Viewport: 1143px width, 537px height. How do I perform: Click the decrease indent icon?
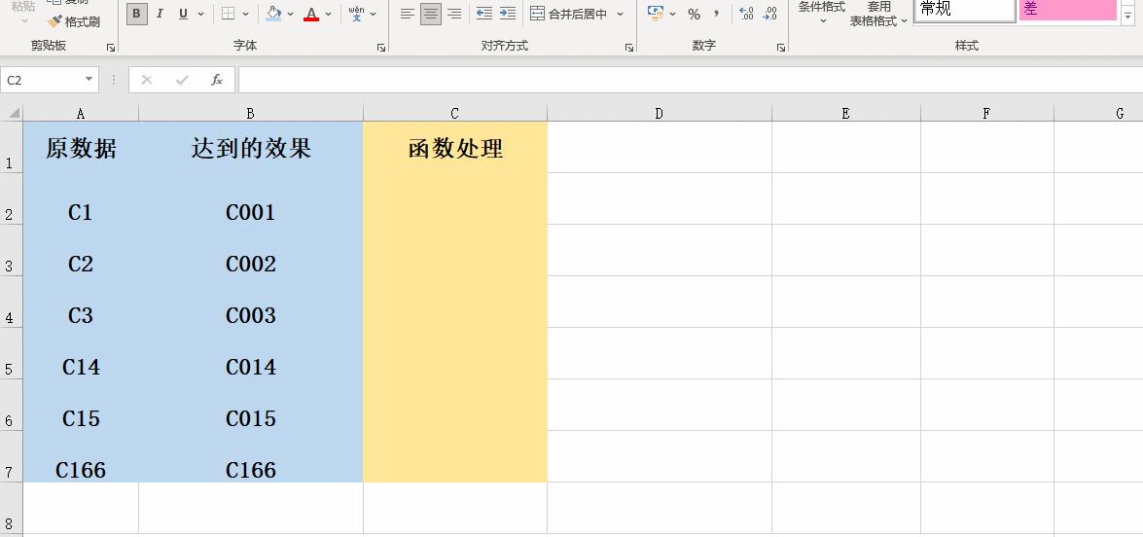coord(483,14)
